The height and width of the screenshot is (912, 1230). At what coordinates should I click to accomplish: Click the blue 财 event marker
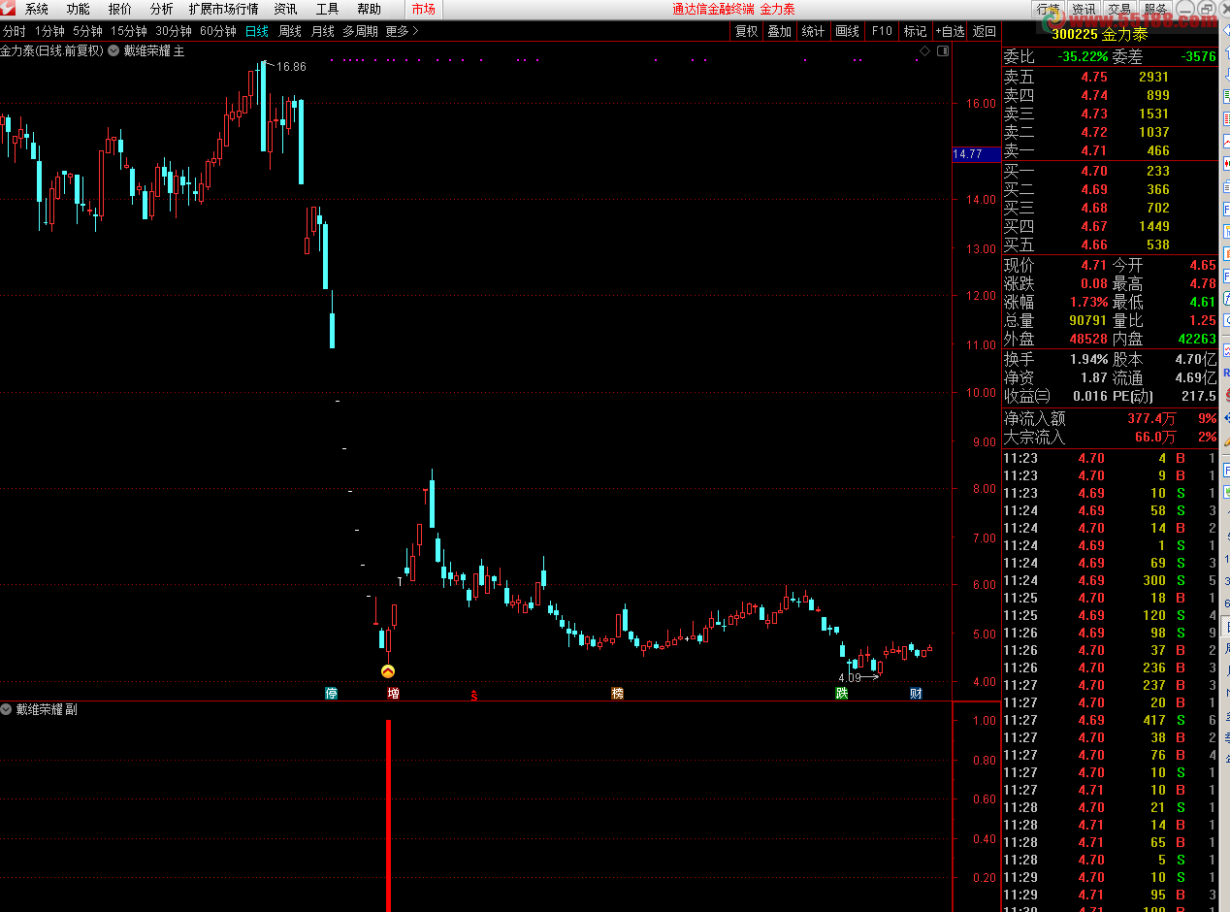coord(916,693)
